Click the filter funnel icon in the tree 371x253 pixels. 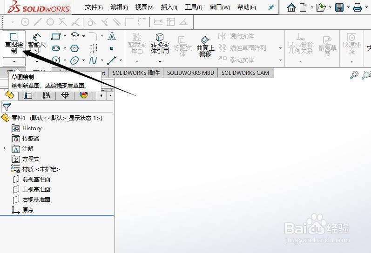(7, 107)
